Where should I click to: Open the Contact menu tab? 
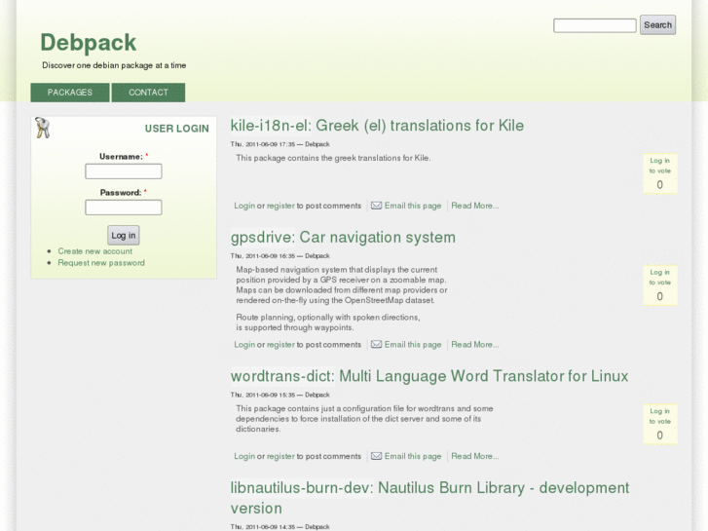pyautogui.click(x=148, y=93)
